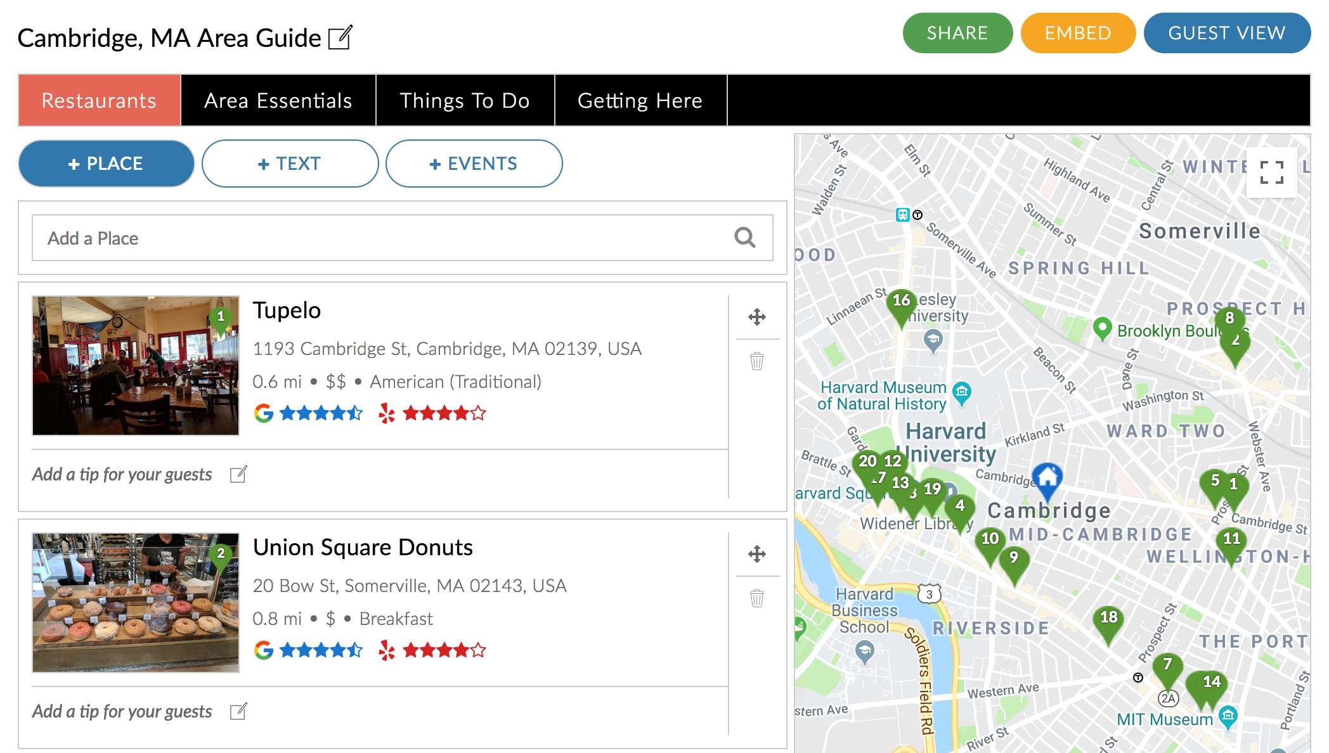
Task: Switch to GUEST VIEW
Action: pos(1227,33)
